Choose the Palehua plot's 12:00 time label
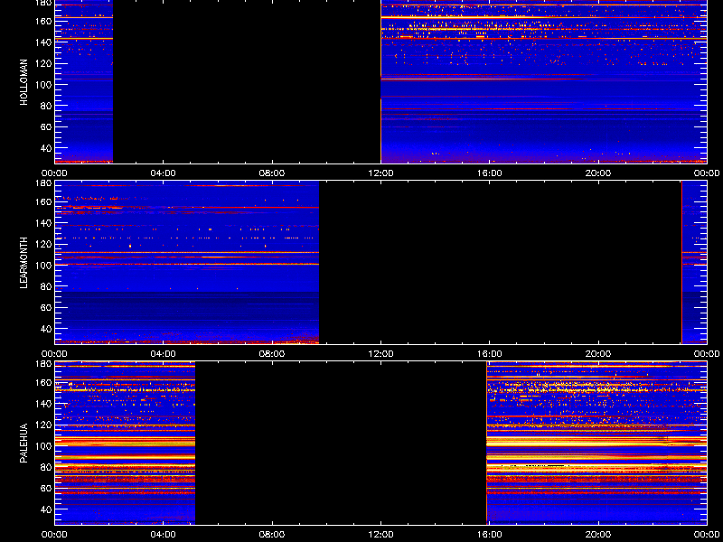This screenshot has height=542, width=723. (380, 535)
